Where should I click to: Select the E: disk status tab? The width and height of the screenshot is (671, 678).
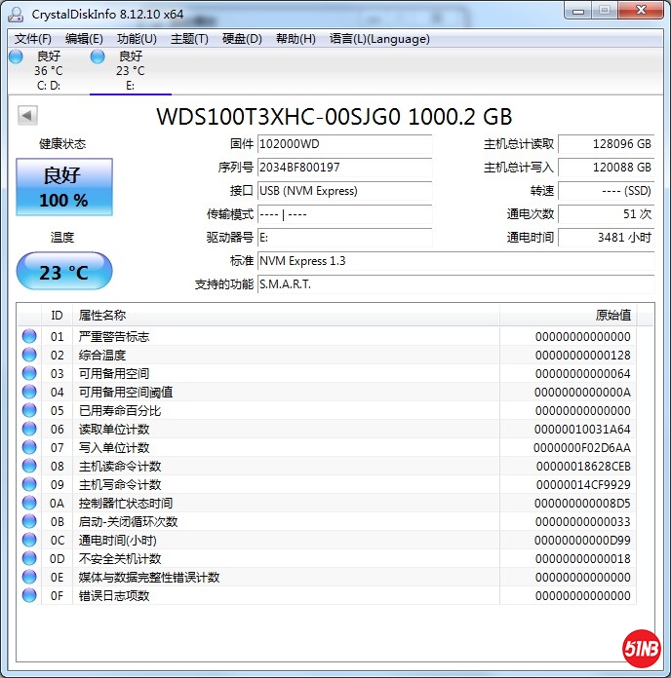(131, 70)
